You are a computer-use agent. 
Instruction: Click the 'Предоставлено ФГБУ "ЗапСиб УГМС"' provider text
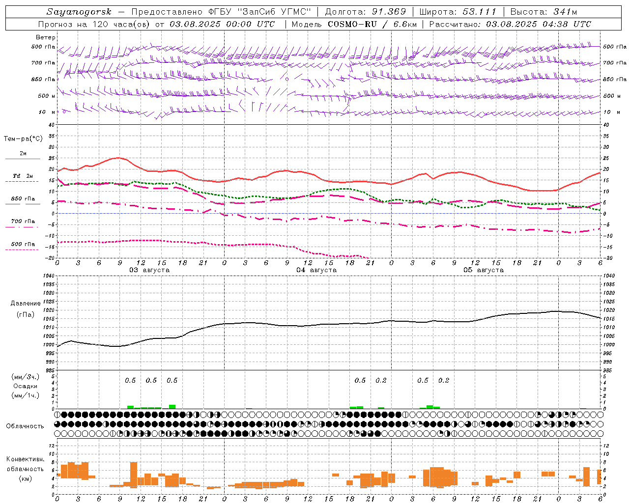point(221,12)
